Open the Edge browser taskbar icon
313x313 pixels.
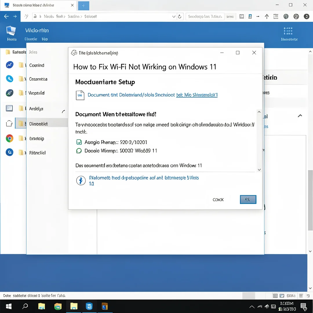[89, 306]
